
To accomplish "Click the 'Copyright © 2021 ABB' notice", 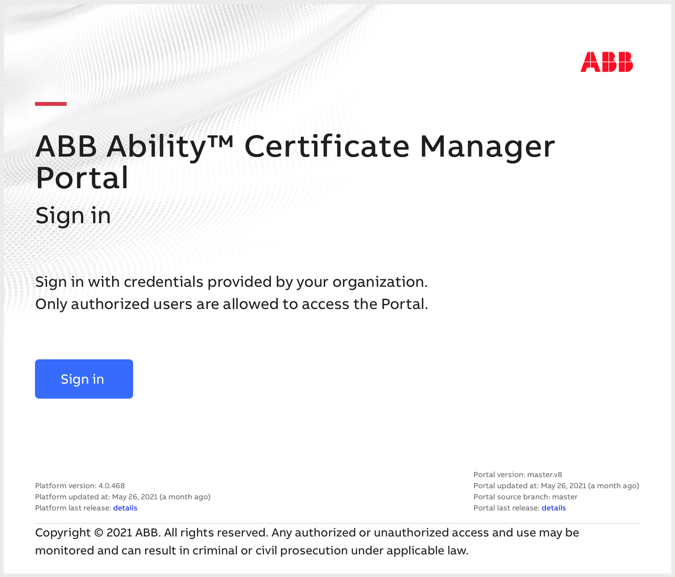I will click(307, 542).
